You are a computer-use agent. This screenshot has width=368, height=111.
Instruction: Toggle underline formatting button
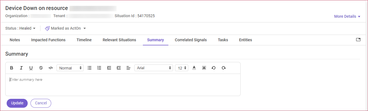click(x=31, y=68)
